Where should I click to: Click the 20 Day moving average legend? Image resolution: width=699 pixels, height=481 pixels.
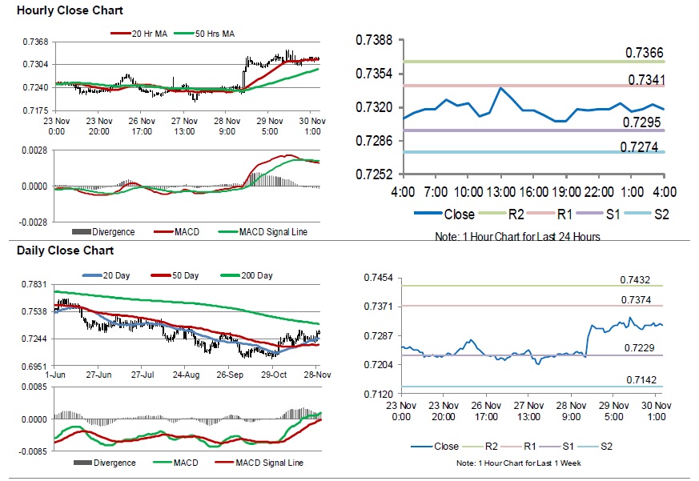pyautogui.click(x=106, y=275)
